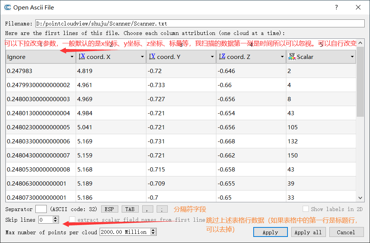The height and width of the screenshot is (243, 370).
Task: Cancel opening the ASCII file
Action: [x=346, y=232]
